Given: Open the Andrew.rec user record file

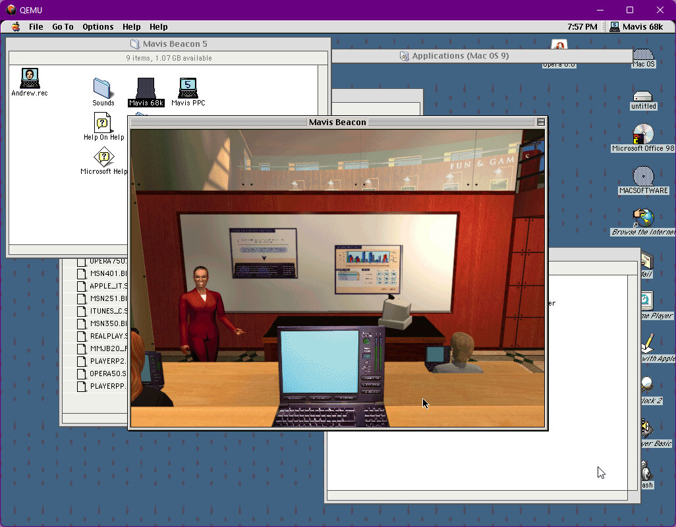Looking at the screenshot, I should pyautogui.click(x=30, y=78).
